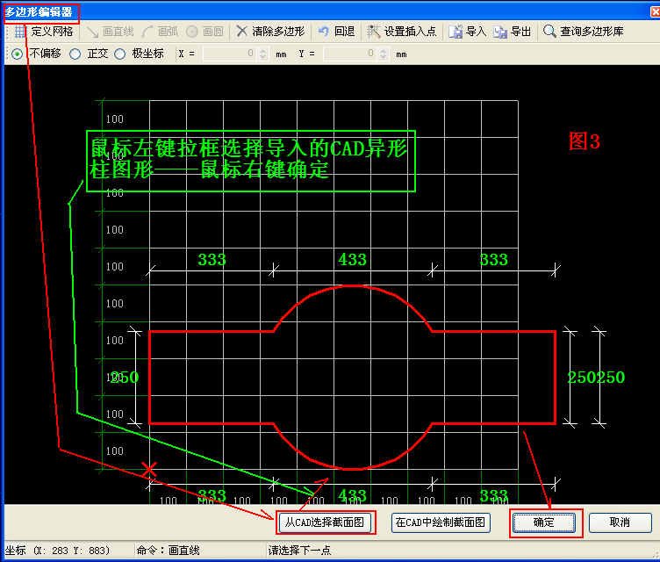Click Draw Section In CAD (在CAD中绘制截面图) button

coord(441,522)
